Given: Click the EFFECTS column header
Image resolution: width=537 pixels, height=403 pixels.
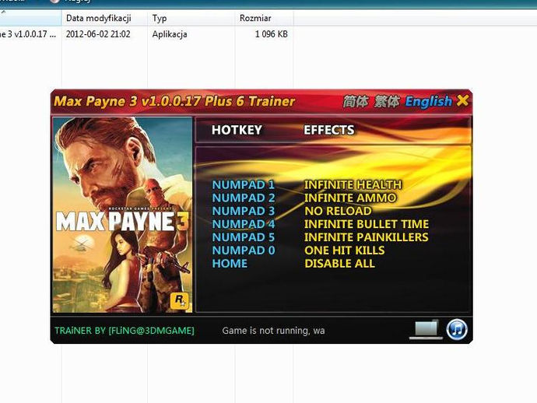Looking at the screenshot, I should [328, 130].
